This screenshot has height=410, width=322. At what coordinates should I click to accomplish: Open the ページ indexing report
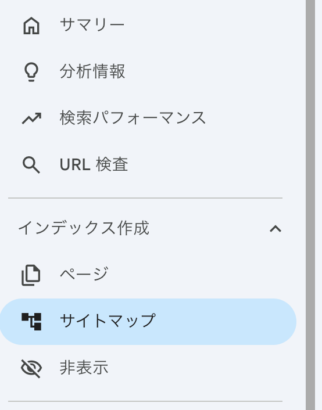click(84, 274)
